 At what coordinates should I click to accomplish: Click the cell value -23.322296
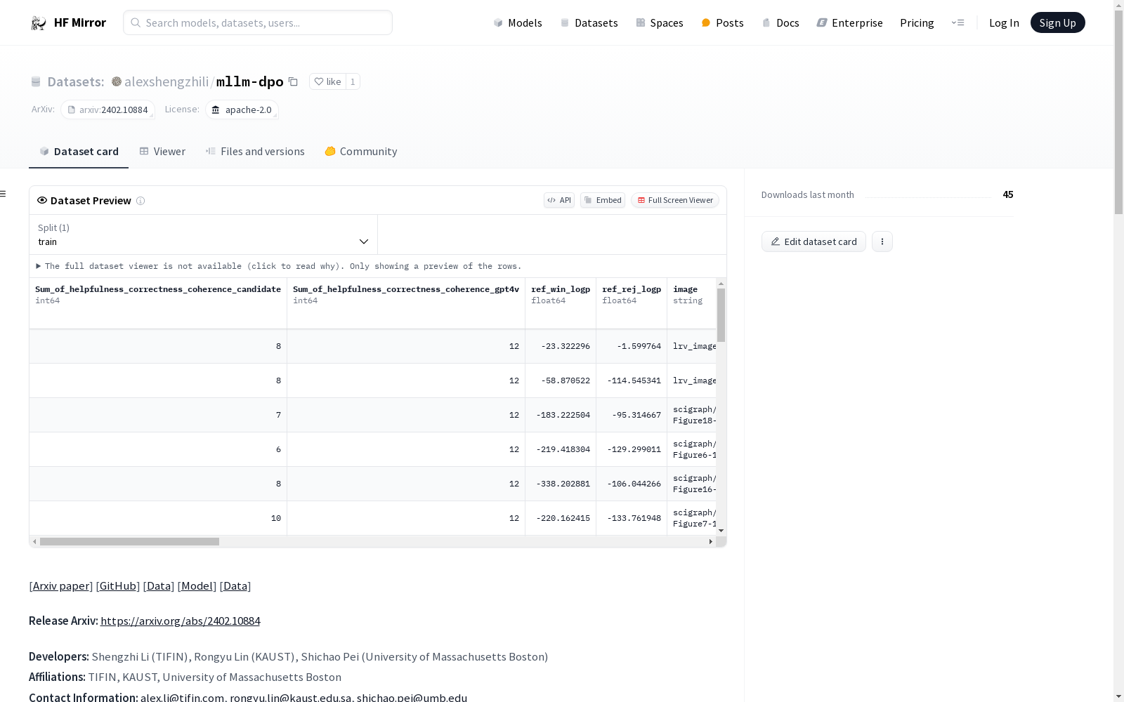[566, 346]
